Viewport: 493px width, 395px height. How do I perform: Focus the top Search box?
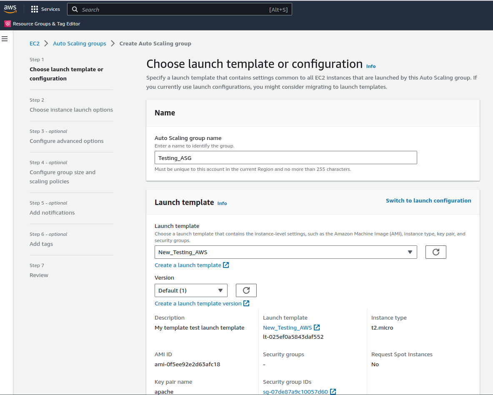pos(179,10)
